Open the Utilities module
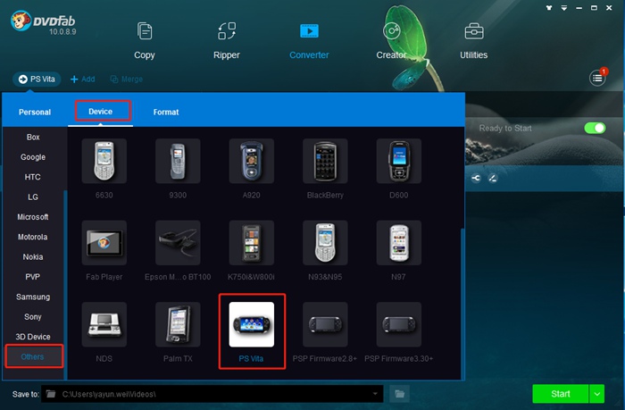Screen dimensions: 625x410 [473, 41]
